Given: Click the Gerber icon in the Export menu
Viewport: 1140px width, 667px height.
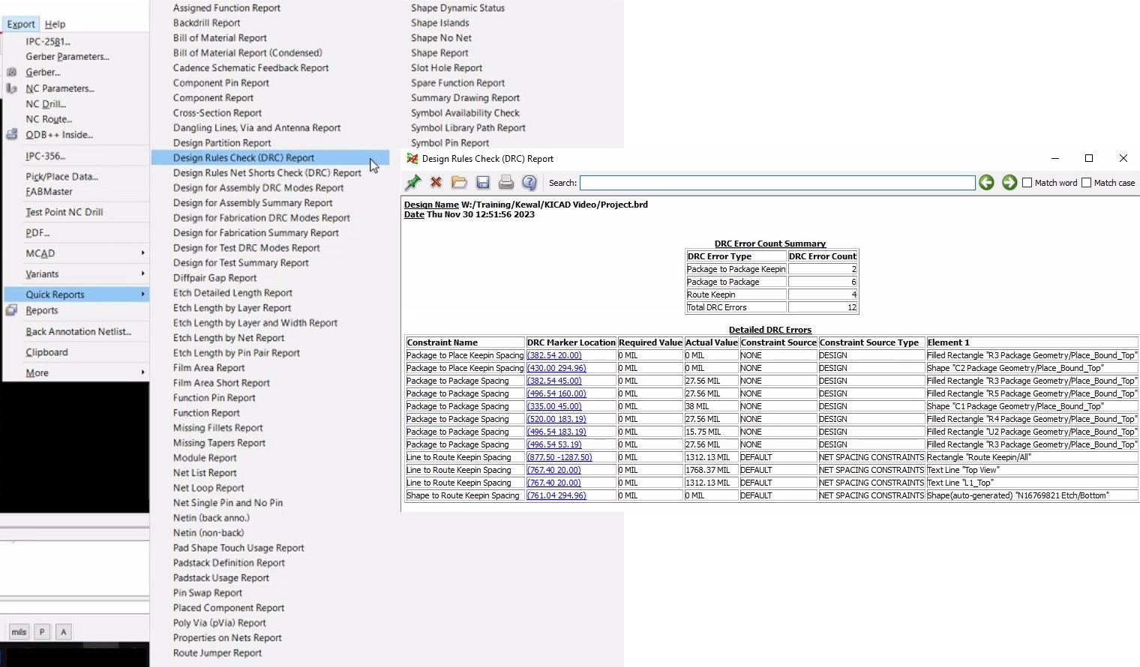Looking at the screenshot, I should click(12, 72).
